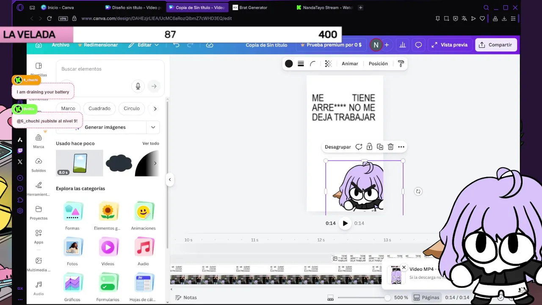The height and width of the screenshot is (305, 542).
Task: Open Proyectos folder panel
Action: [39, 212]
